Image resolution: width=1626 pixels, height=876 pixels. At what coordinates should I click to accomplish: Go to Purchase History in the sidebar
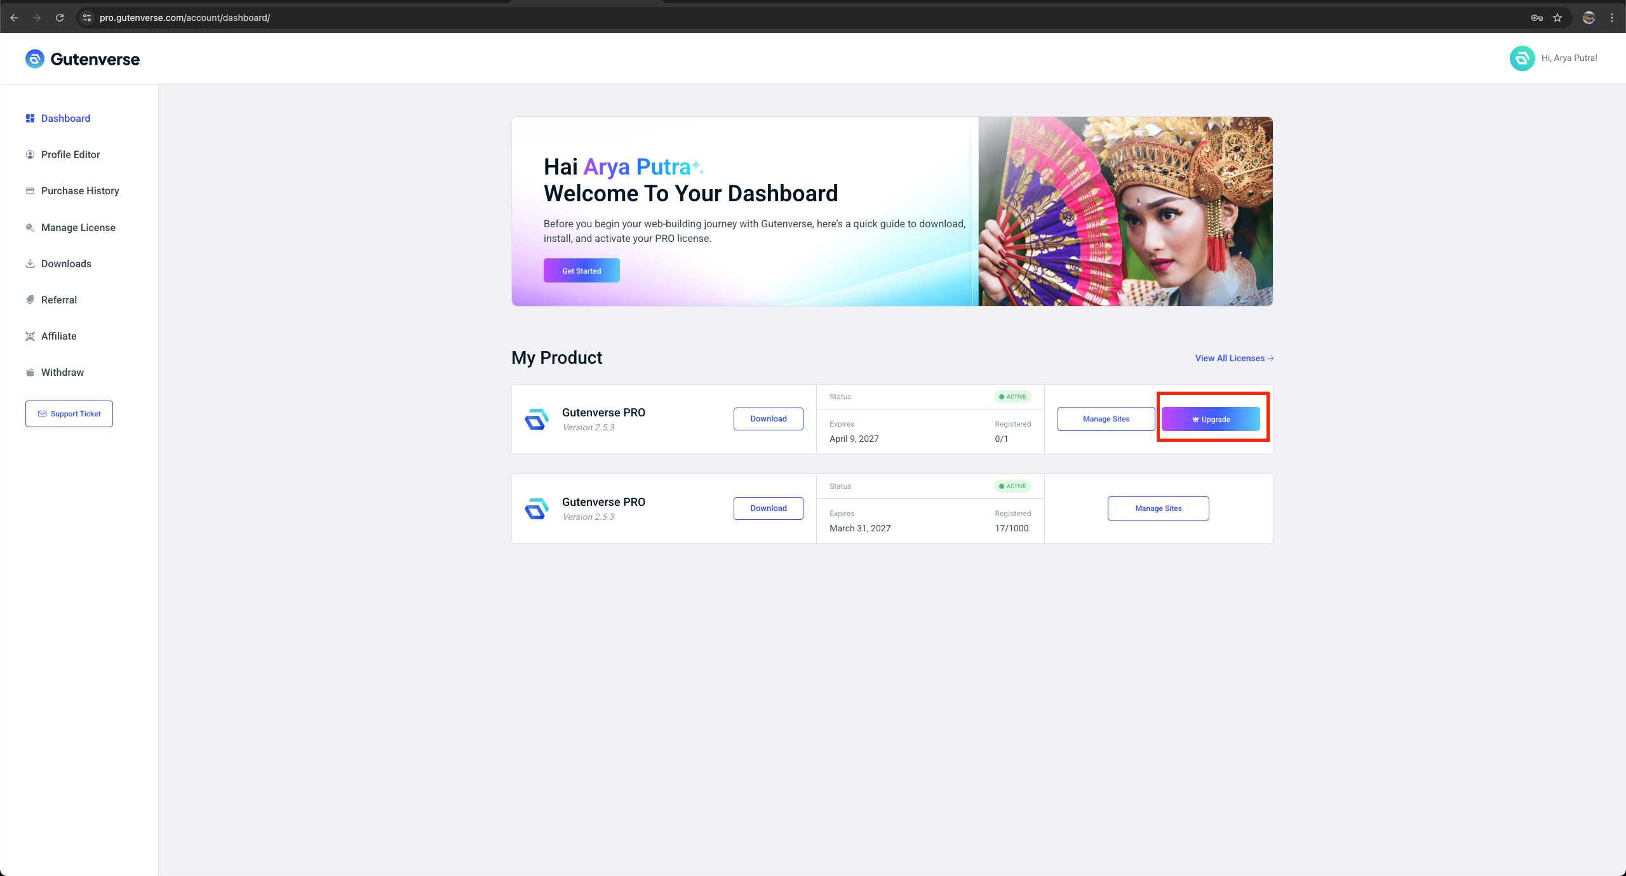click(80, 191)
